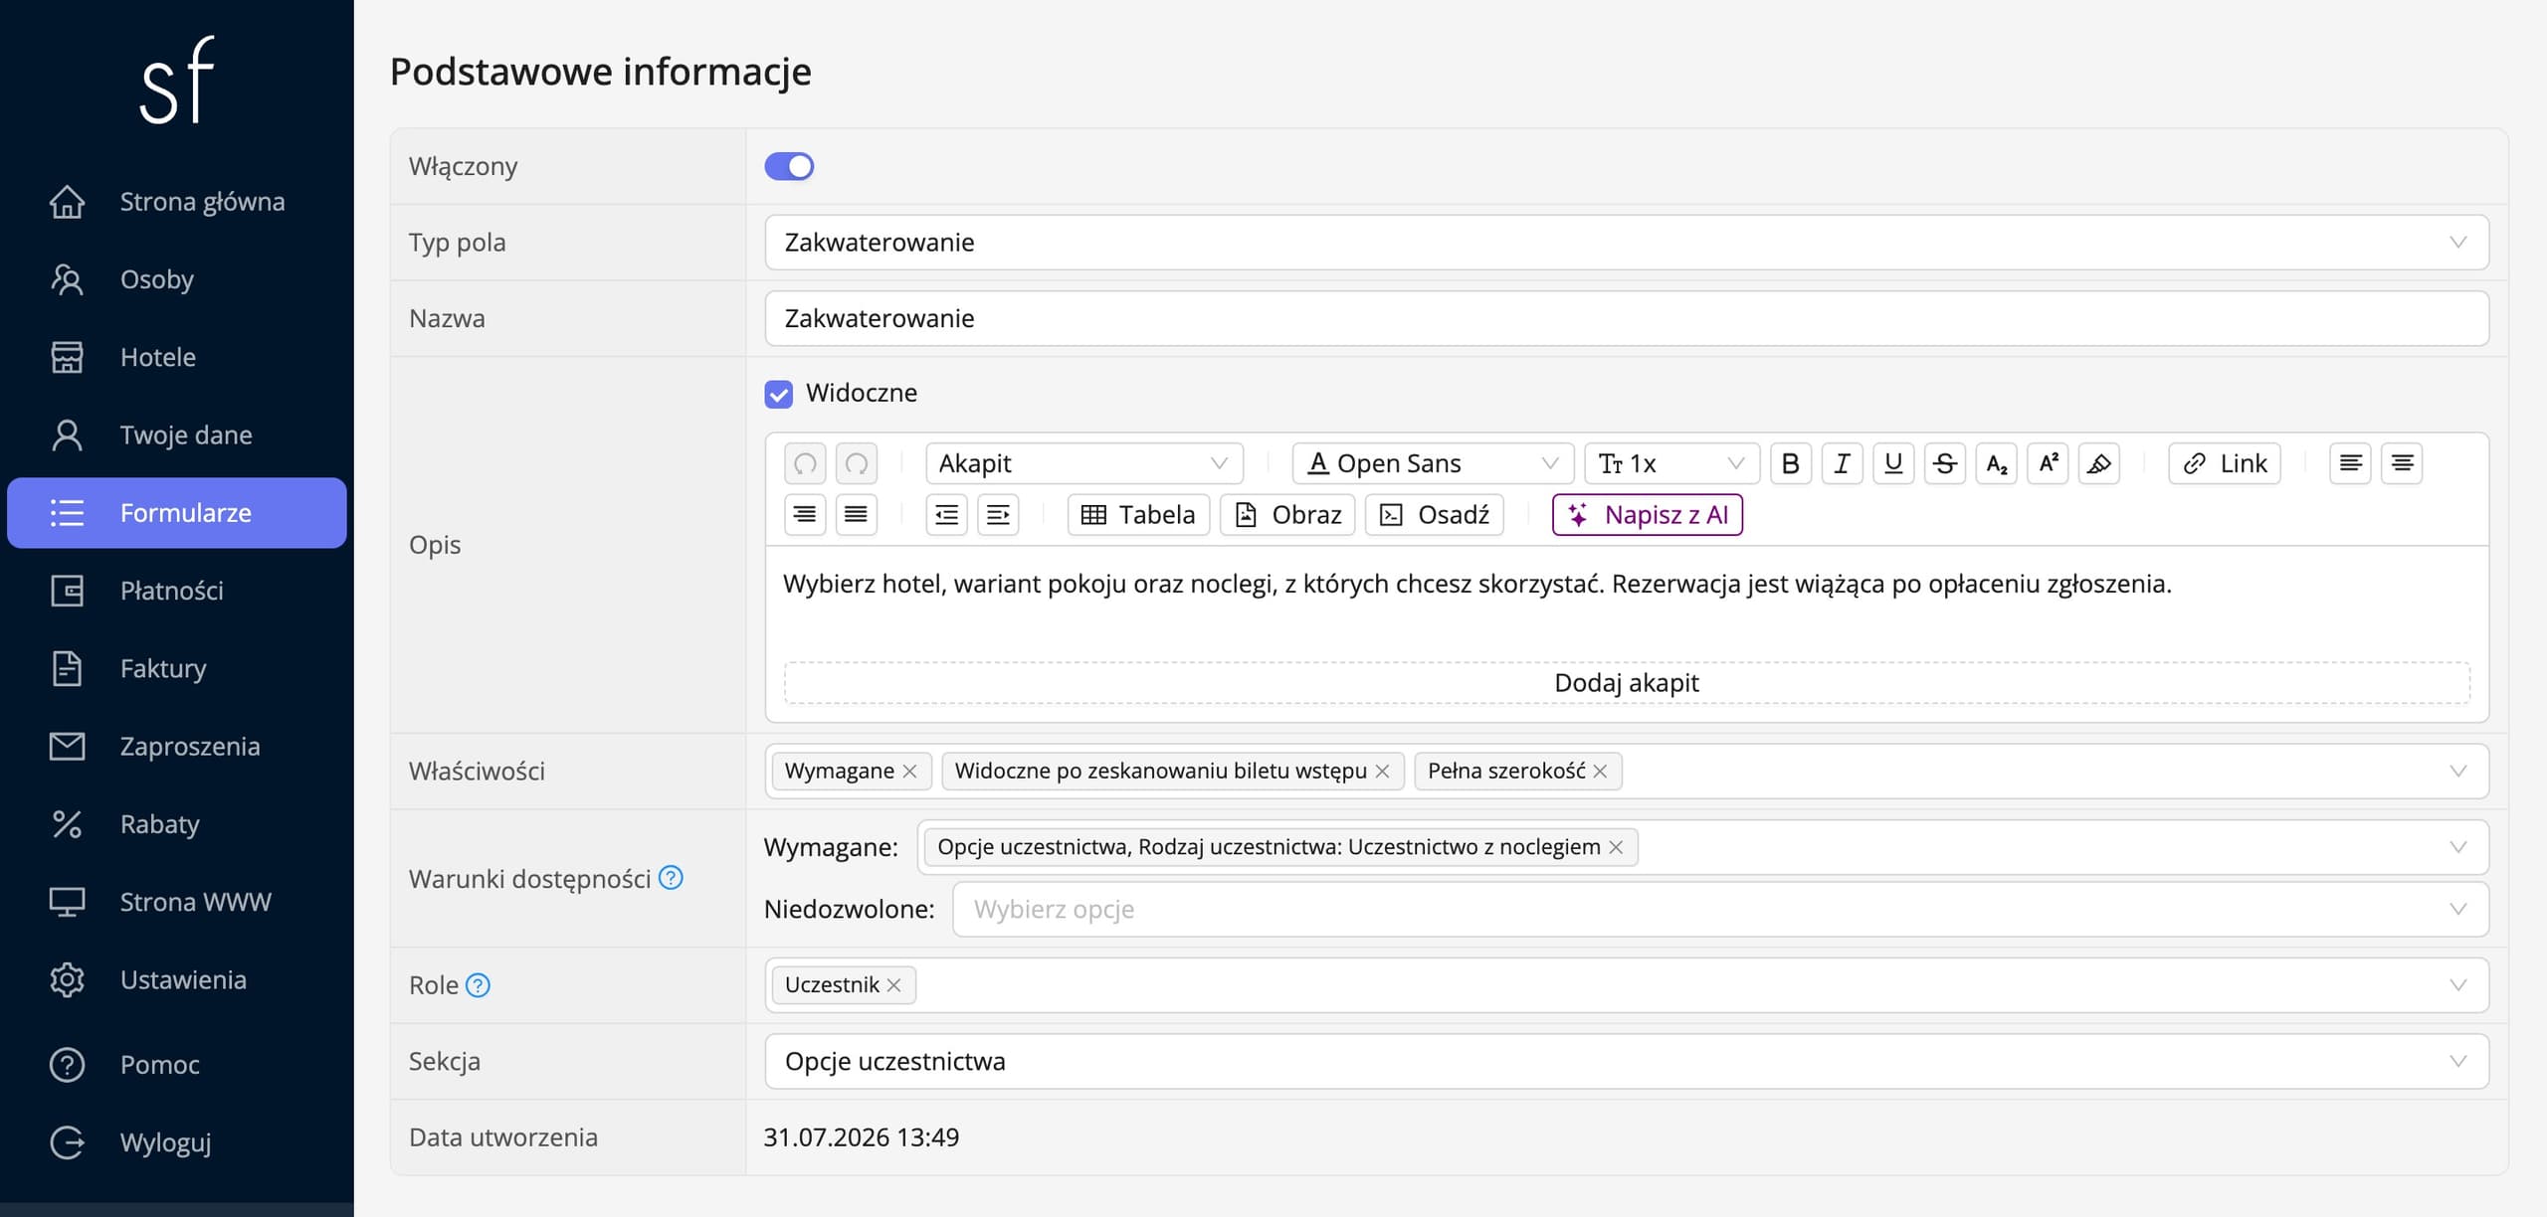Open the Sekcja dropdown list

1627,1061
